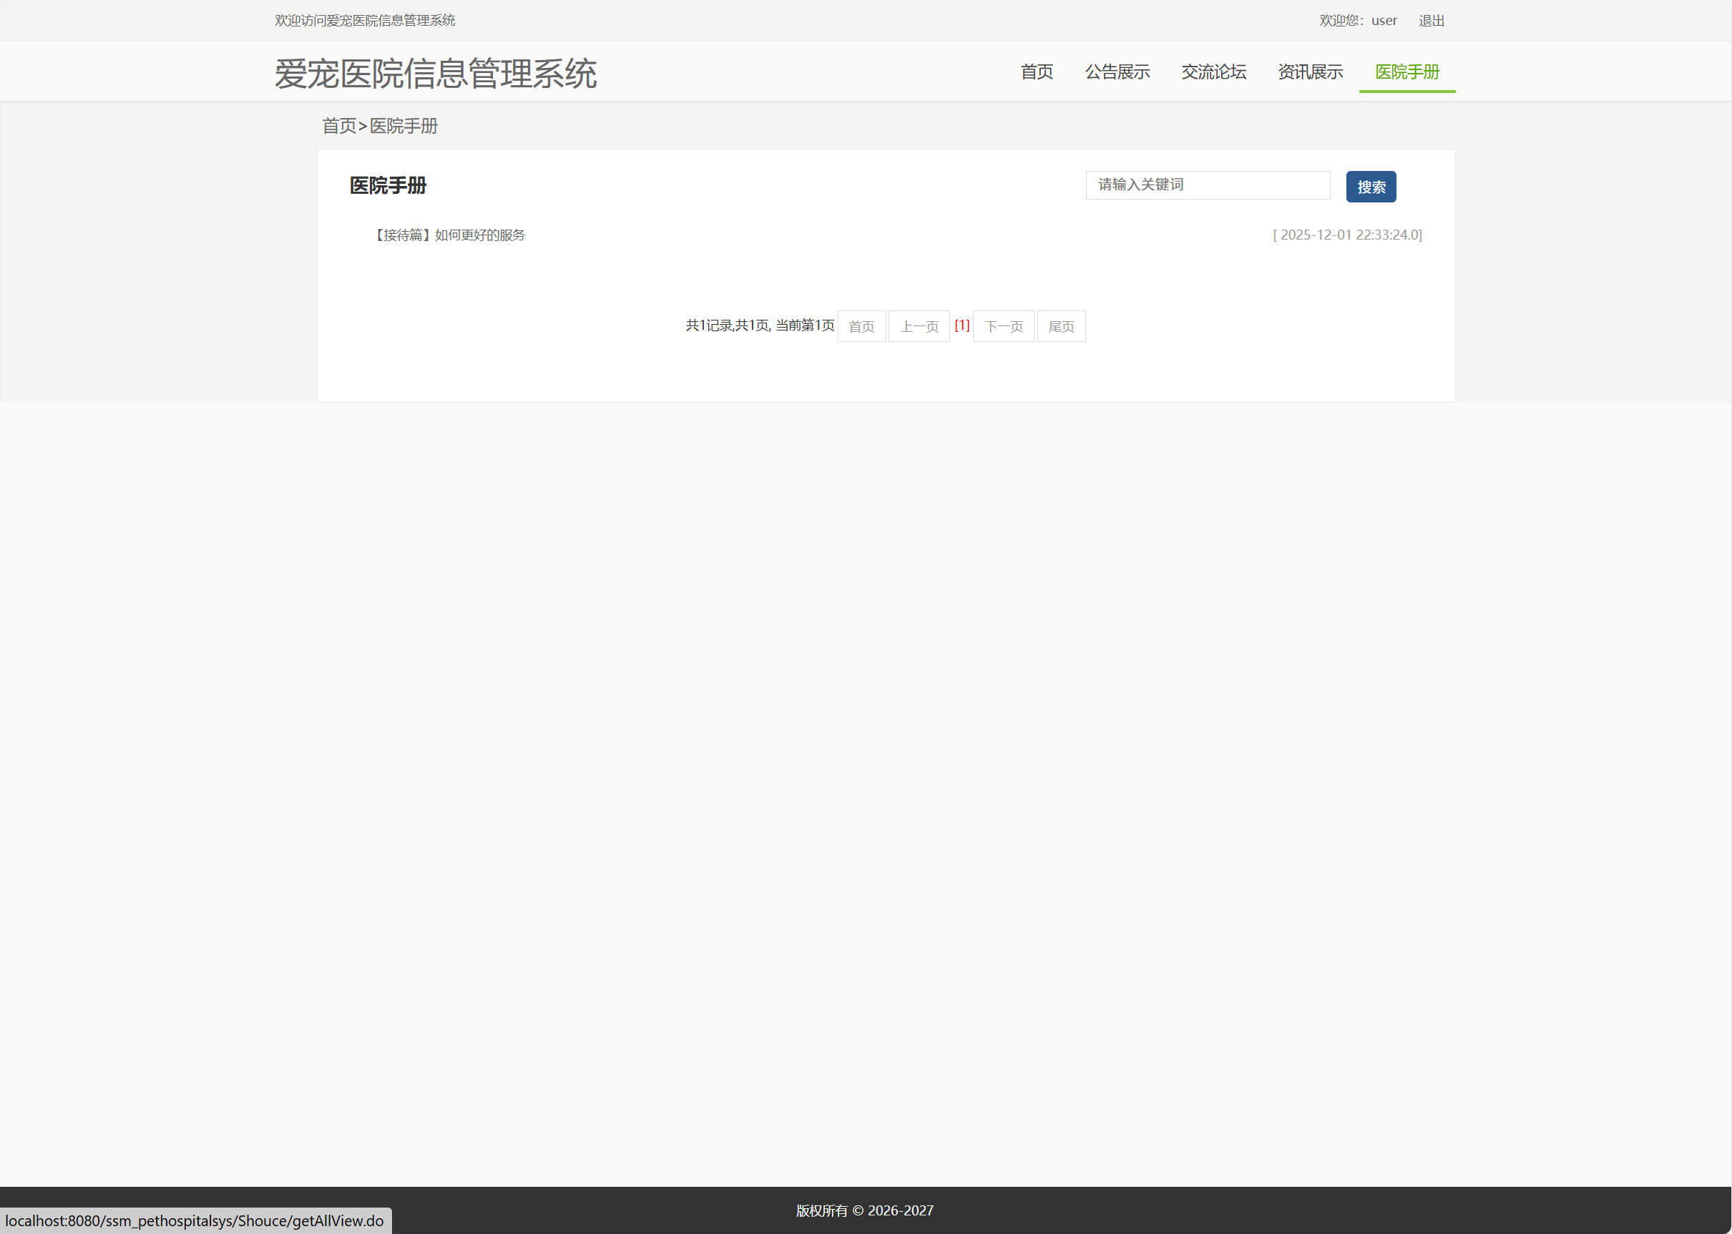Click the 搜索 search button

[x=1370, y=186]
